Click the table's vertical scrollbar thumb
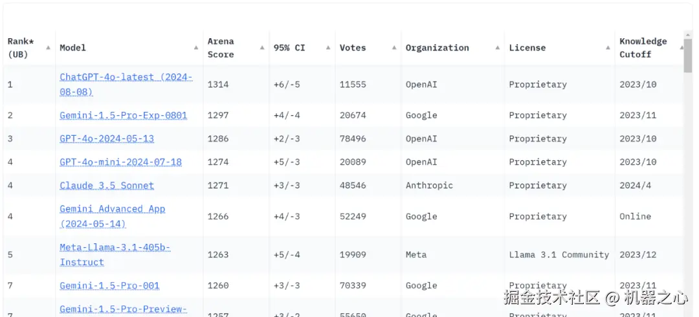699x317 pixels. (688, 55)
